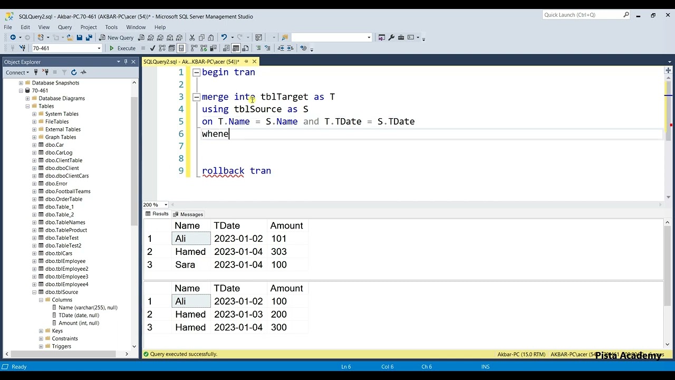Expand the System Tables folder
This screenshot has height=380, width=675.
[34, 114]
